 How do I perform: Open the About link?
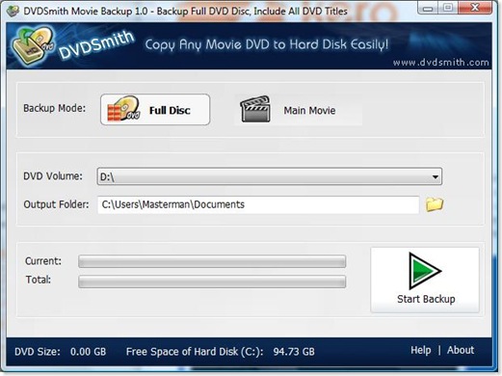click(461, 350)
